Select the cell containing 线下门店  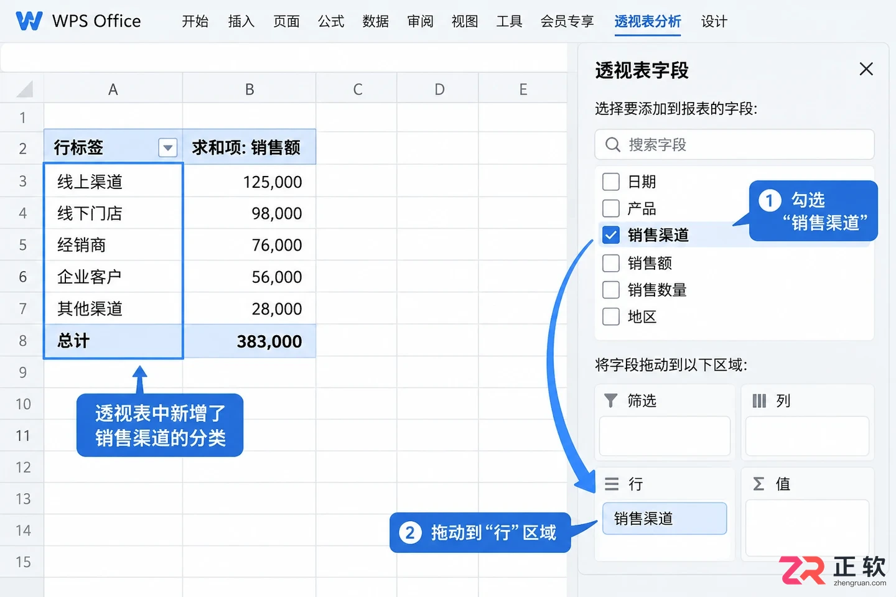click(x=113, y=213)
